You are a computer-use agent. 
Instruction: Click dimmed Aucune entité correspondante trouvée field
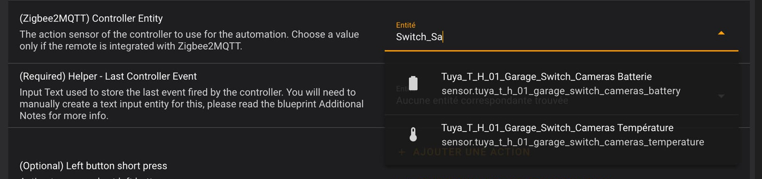482,100
